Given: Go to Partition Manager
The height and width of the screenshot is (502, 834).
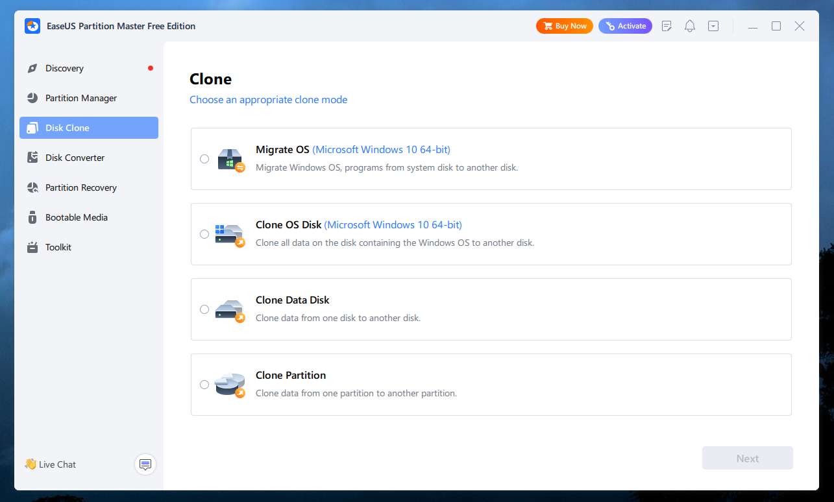Looking at the screenshot, I should pyautogui.click(x=89, y=98).
